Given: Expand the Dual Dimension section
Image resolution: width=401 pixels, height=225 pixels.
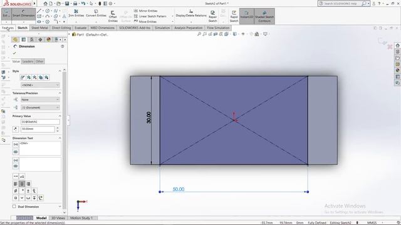Looking at the screenshot, I should click(x=60, y=207).
